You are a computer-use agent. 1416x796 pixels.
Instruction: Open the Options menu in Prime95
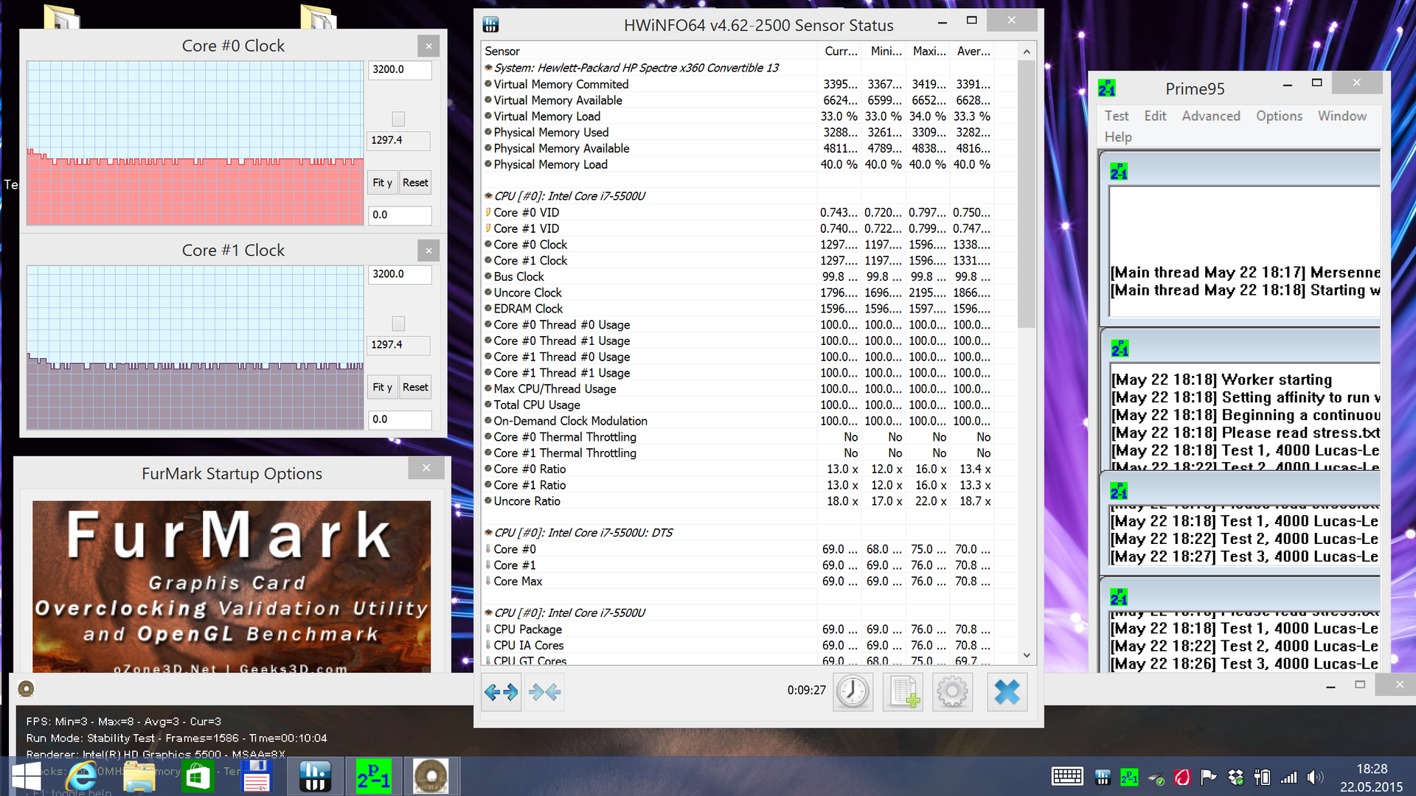pyautogui.click(x=1279, y=116)
